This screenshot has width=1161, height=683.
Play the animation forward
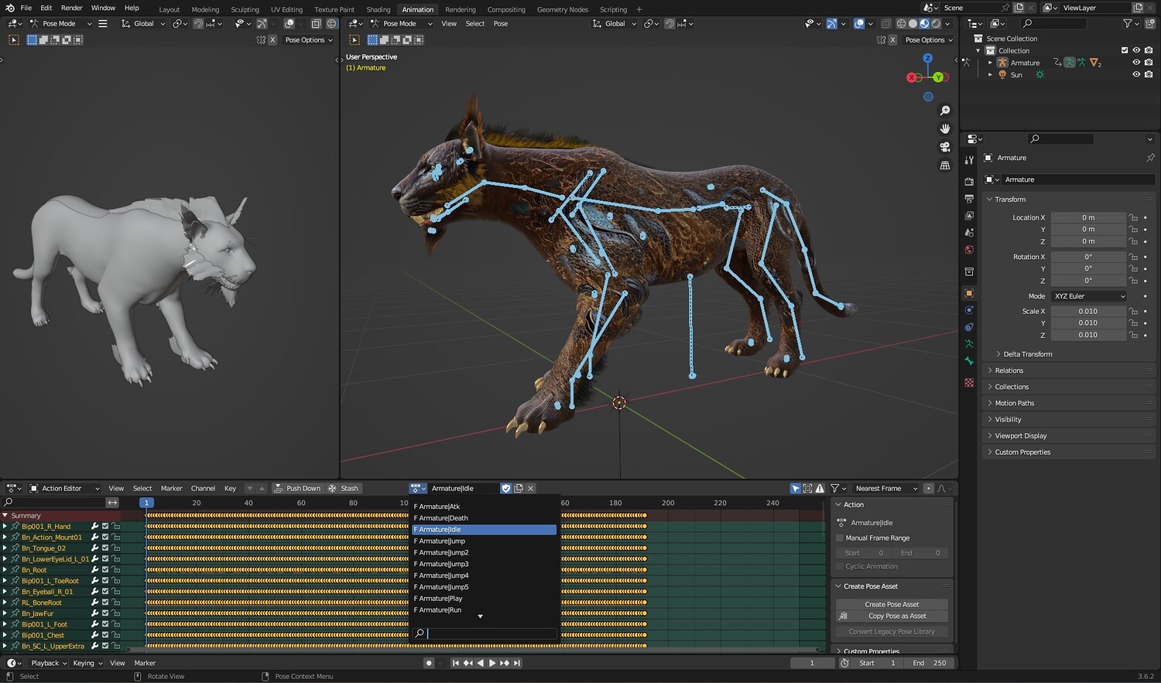492,663
